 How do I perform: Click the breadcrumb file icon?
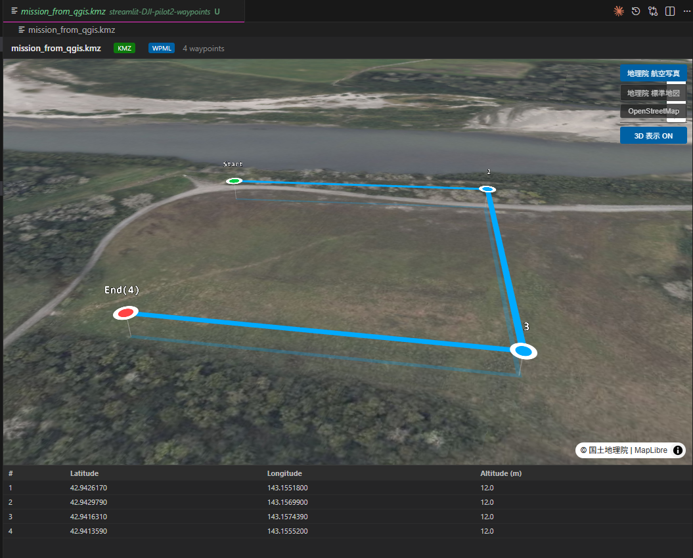pos(22,30)
